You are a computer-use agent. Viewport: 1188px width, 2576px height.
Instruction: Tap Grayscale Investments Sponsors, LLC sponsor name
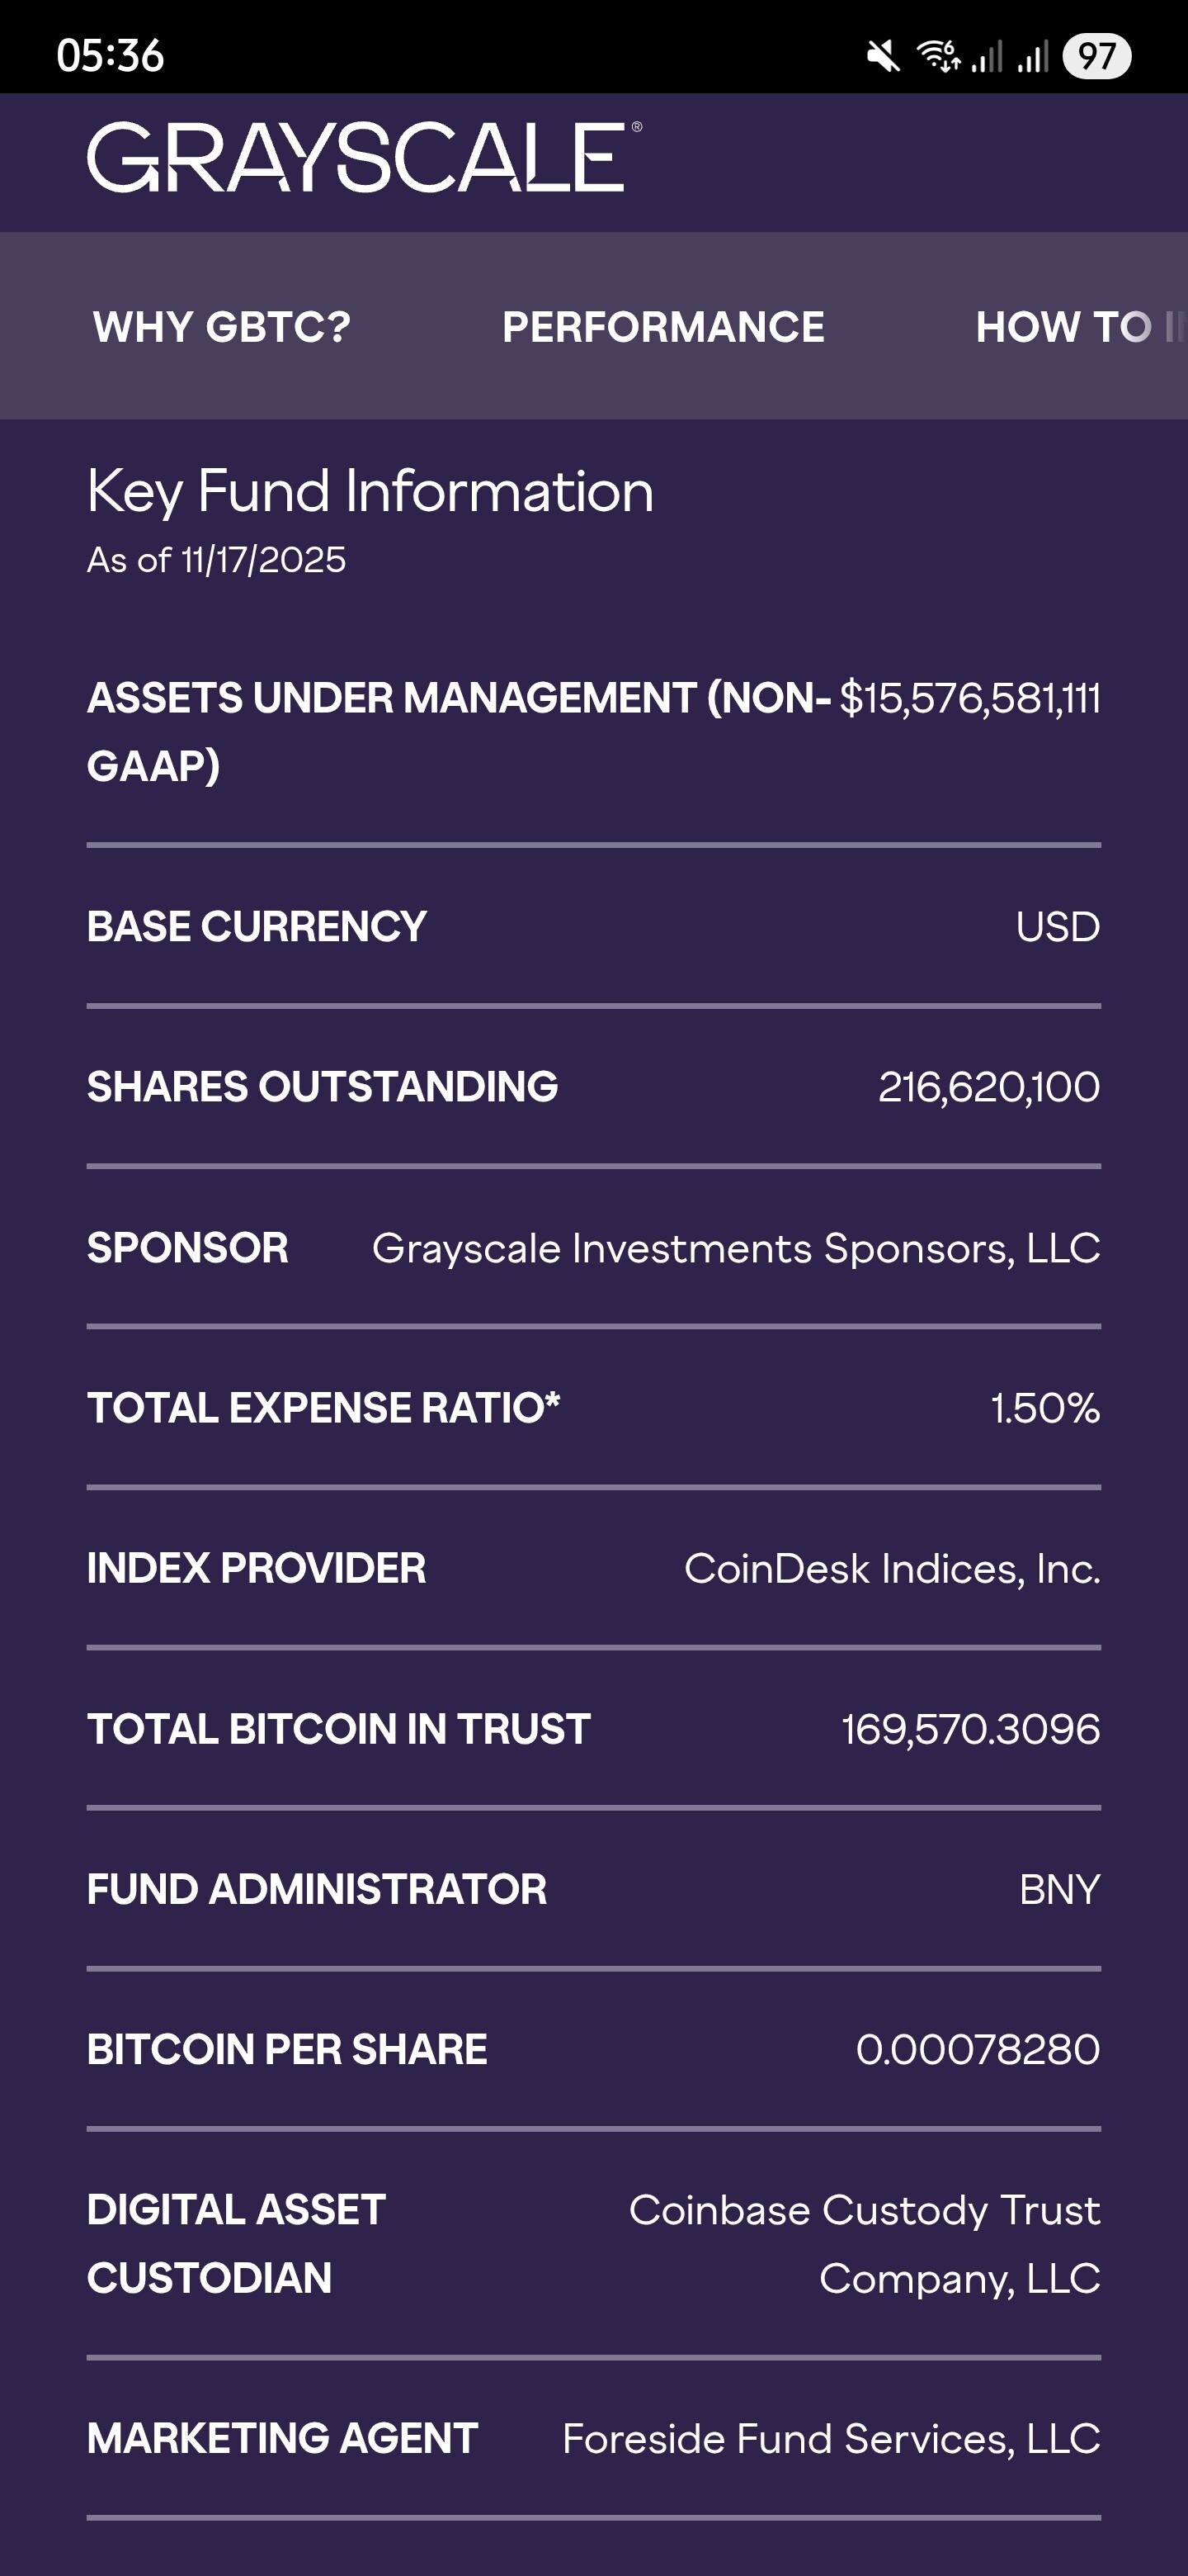(735, 1248)
